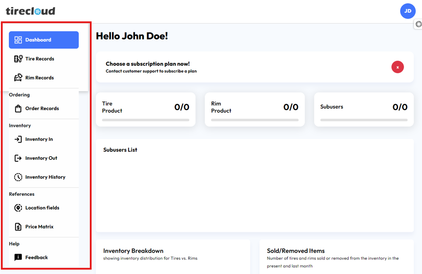Open the JD user avatar menu
The image size is (422, 274).
pyautogui.click(x=407, y=11)
